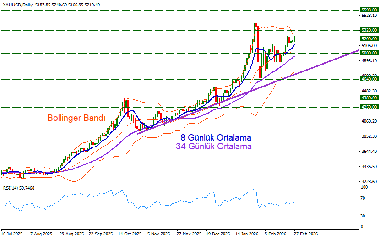This screenshot has height=239, width=380.
Task: Select the RSI(14) indicator label
Action: [19, 187]
